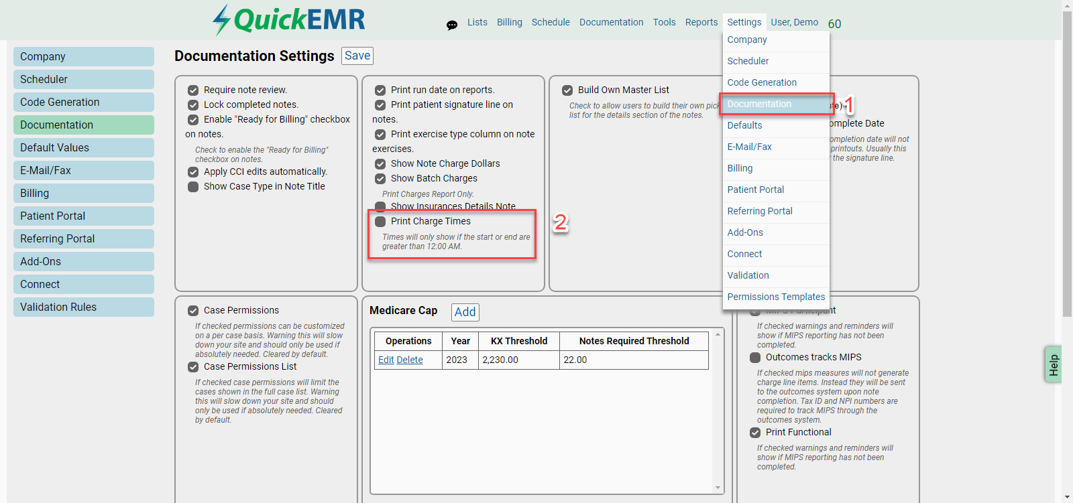The width and height of the screenshot is (1073, 503).
Task: Select Documentation in Settings dropdown
Action: point(776,104)
